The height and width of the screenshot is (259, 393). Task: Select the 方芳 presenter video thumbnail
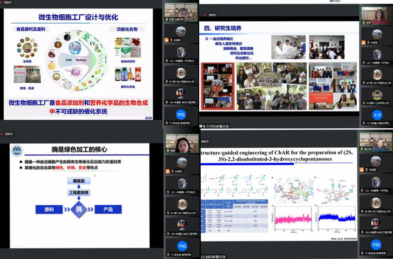(376, 16)
